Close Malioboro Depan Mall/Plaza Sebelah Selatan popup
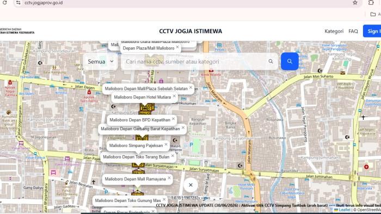381x214 pixels. coord(190,87)
